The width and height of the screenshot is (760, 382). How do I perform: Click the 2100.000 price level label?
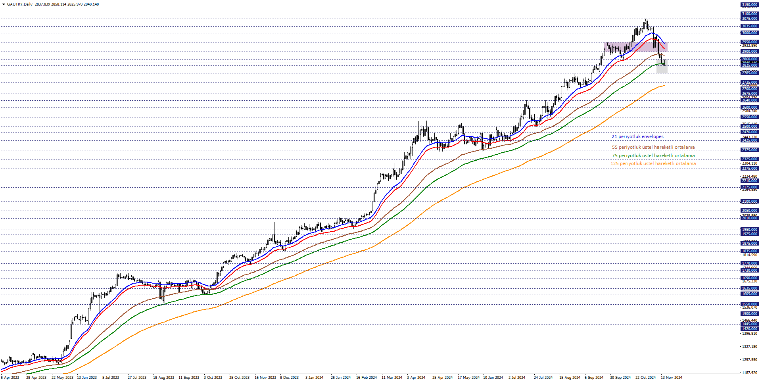click(749, 202)
